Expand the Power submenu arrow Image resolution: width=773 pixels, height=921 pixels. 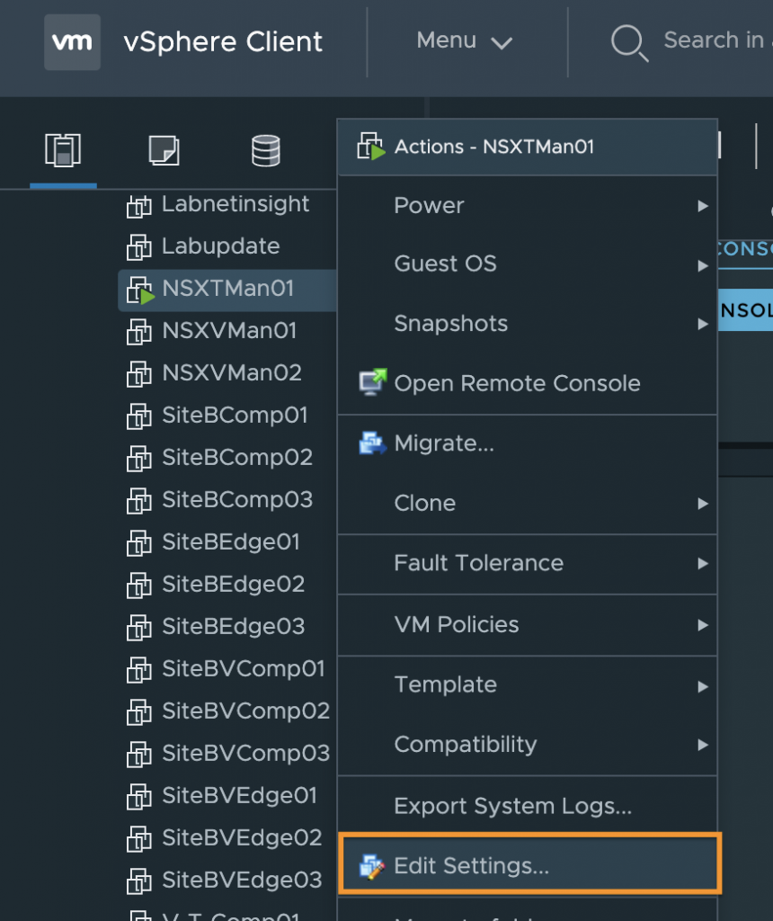click(x=703, y=206)
